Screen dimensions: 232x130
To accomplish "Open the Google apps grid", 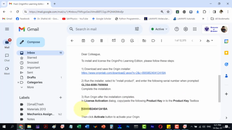I will (195, 29).
